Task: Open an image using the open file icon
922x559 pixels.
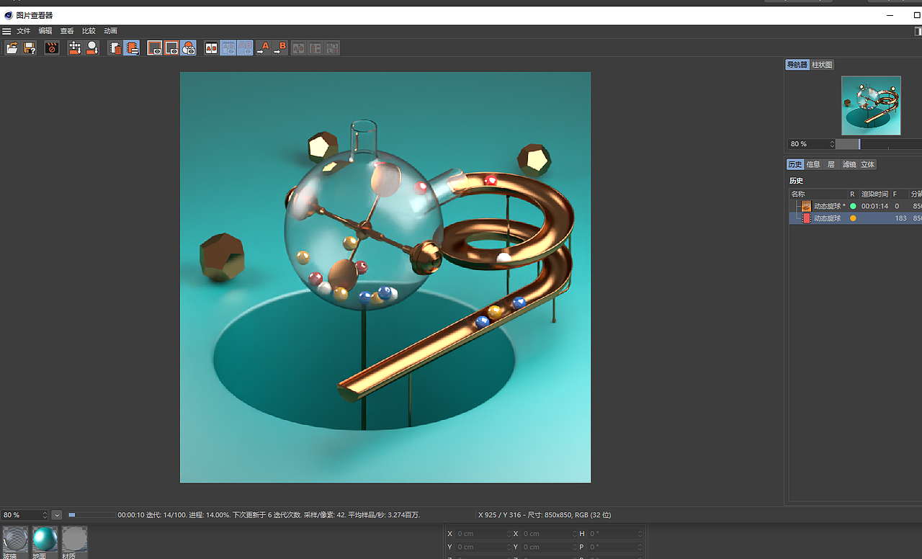Action: [12, 48]
